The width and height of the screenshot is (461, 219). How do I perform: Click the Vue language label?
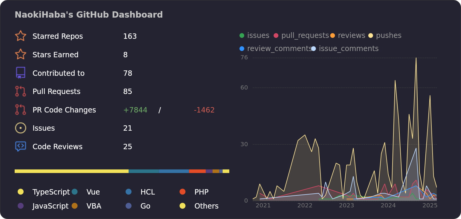pyautogui.click(x=93, y=192)
